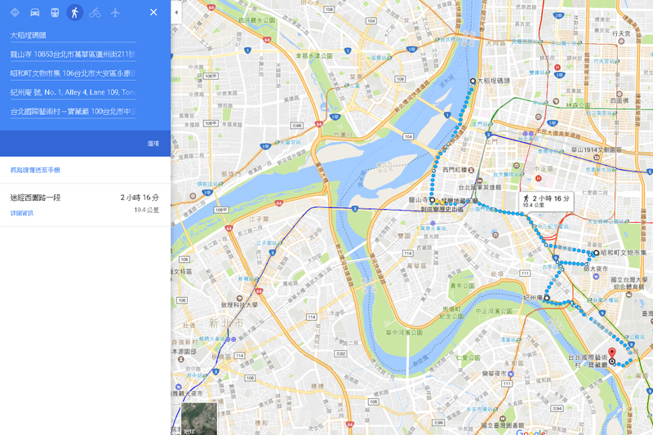This screenshot has width=653, height=435.
Task: Open the 選項 route options
Action: (x=153, y=144)
